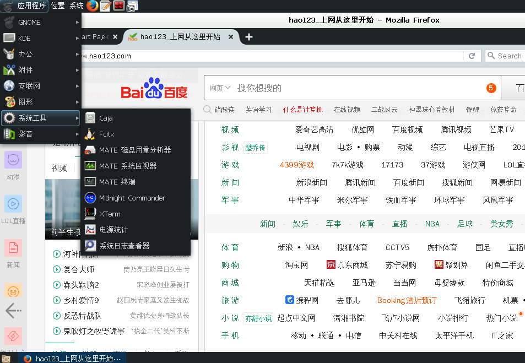Open the 应用程序 menu
This screenshot has height=363, width=525.
point(24,6)
